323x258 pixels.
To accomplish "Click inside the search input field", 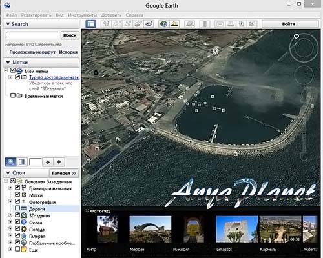I will [32, 35].
